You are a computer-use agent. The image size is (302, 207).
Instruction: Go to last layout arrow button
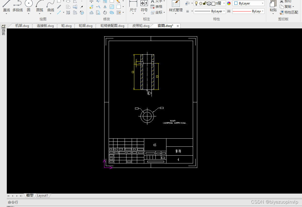click(21, 196)
